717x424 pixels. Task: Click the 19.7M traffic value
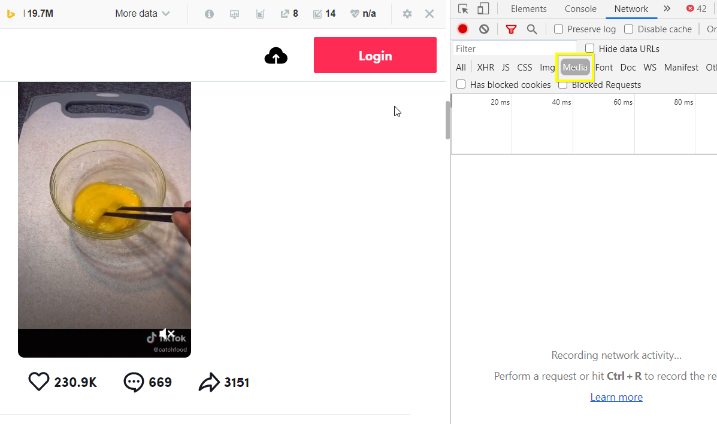[40, 14]
